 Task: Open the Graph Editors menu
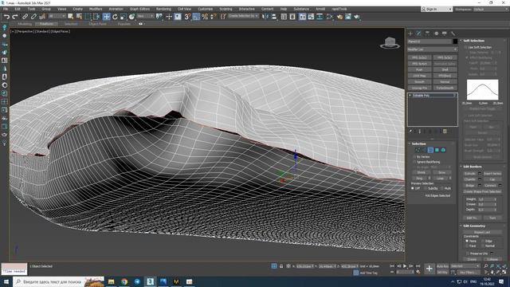point(140,9)
